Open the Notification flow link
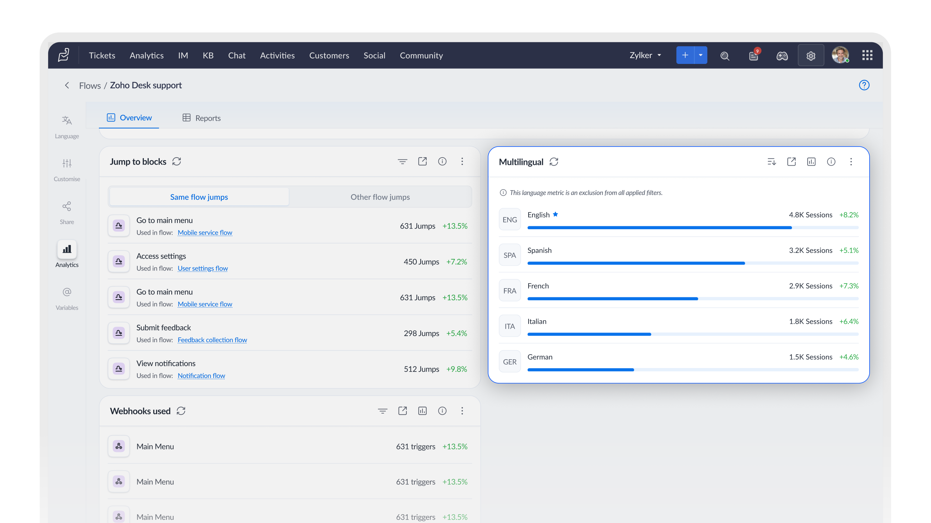The height and width of the screenshot is (523, 931). (201, 375)
